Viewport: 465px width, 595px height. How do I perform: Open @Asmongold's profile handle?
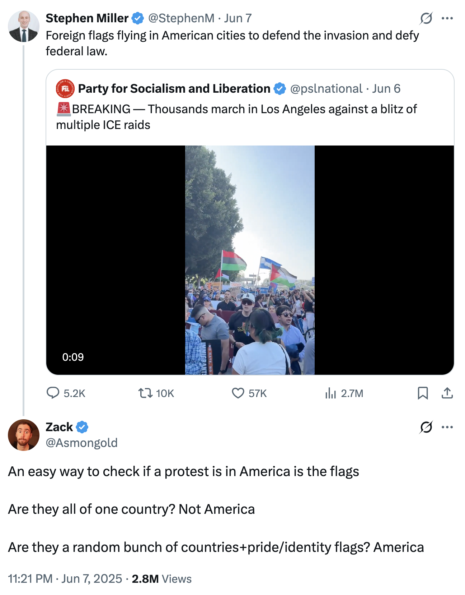point(81,443)
